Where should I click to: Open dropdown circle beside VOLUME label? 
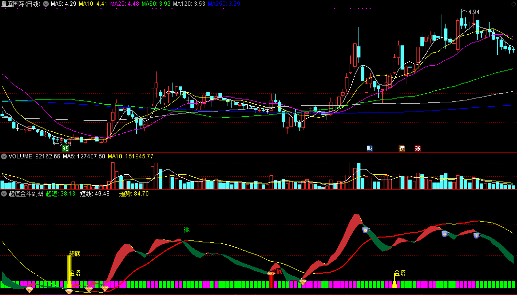[x=4, y=156]
